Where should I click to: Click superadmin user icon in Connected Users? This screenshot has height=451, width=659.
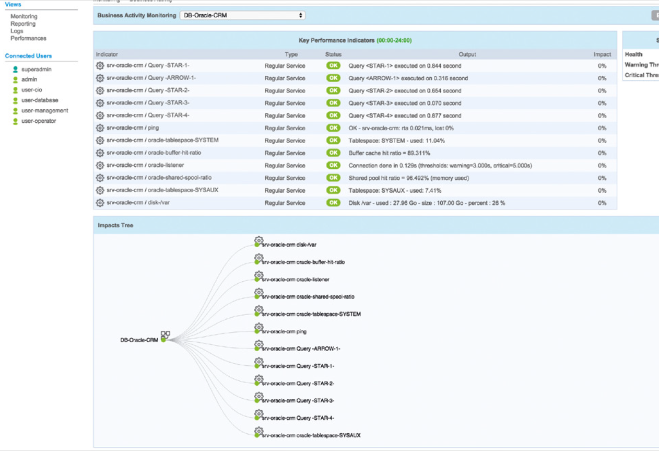(16, 70)
